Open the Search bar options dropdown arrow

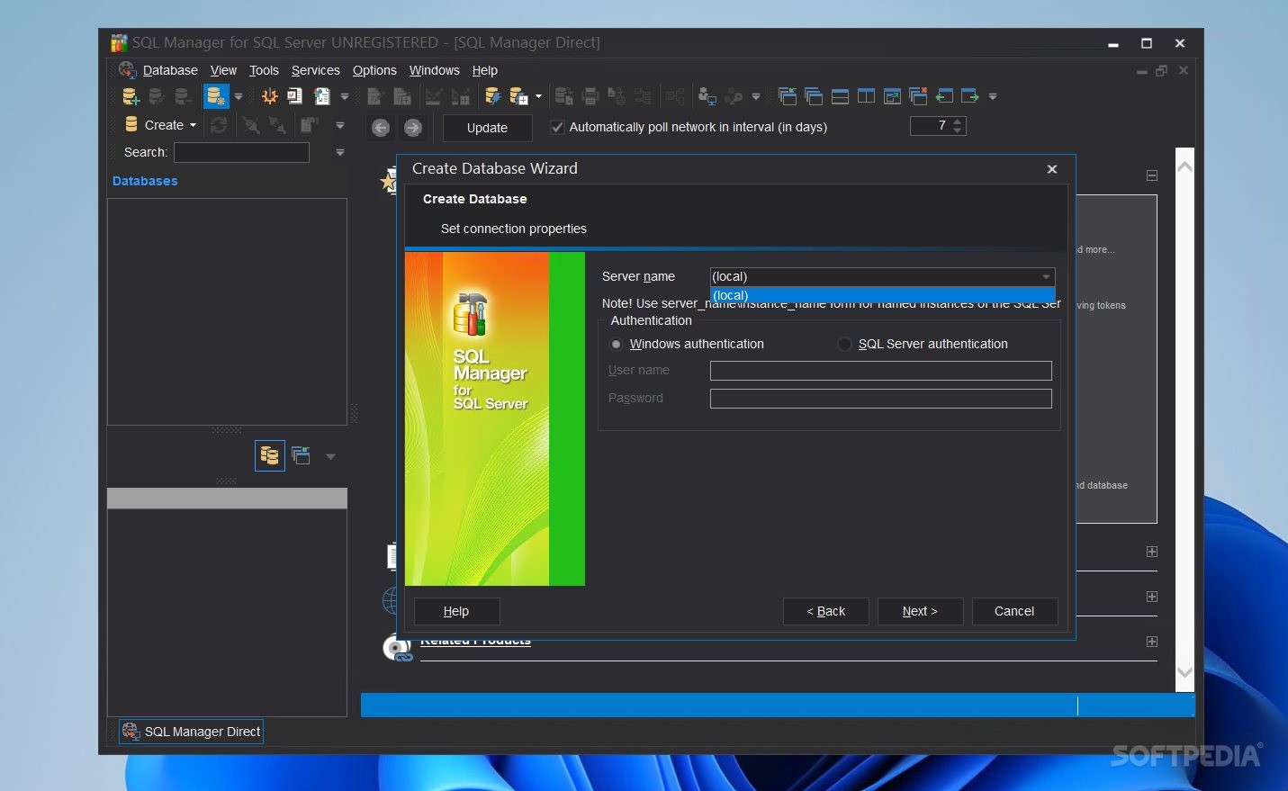click(x=340, y=152)
